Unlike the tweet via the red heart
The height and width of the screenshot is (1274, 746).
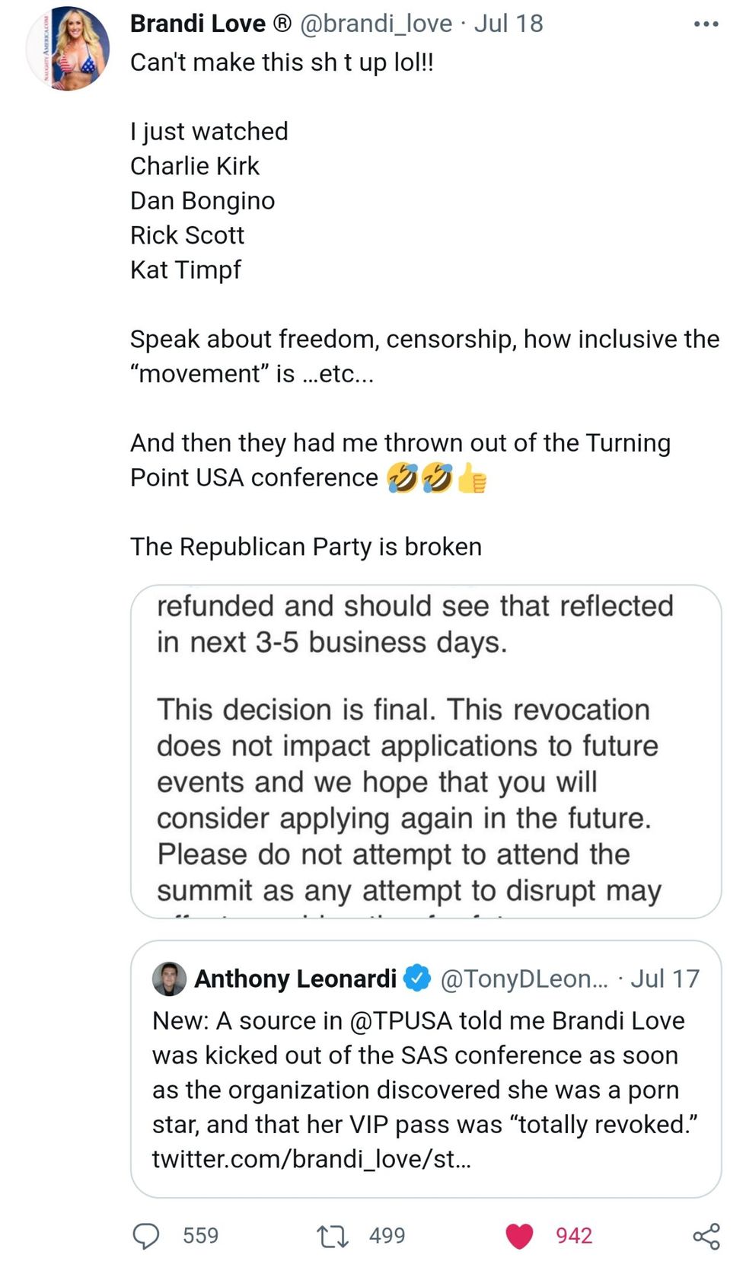[519, 1235]
